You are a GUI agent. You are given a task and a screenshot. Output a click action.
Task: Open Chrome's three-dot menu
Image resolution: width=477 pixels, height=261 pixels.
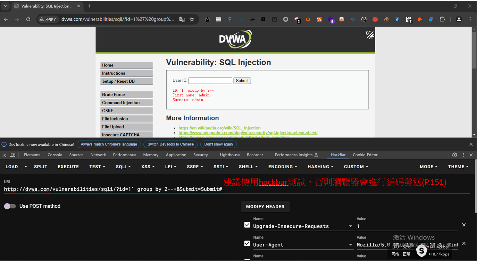click(x=470, y=19)
